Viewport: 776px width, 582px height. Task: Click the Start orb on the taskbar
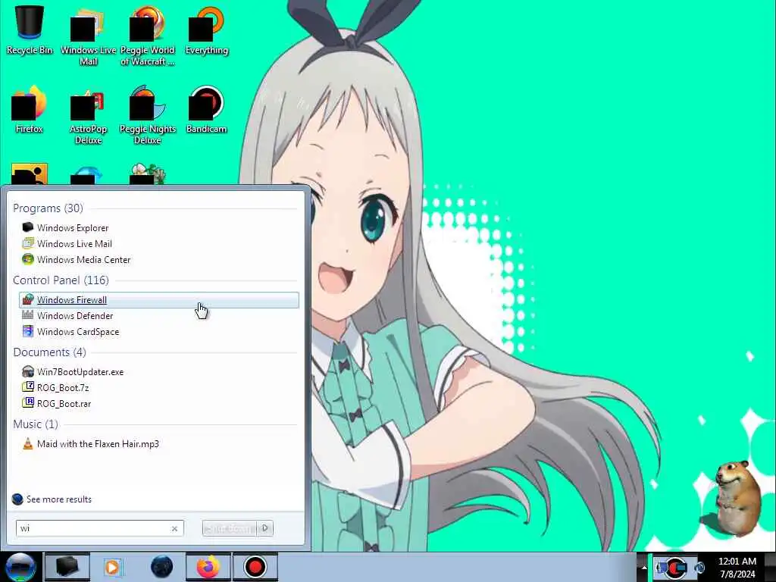[20, 567]
